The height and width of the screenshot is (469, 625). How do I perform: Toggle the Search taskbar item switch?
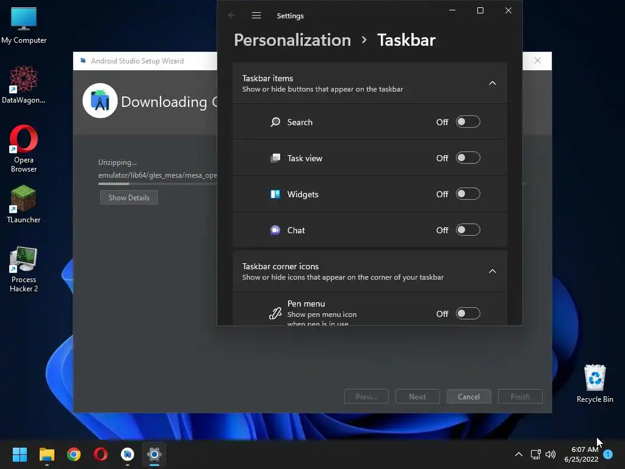click(468, 122)
